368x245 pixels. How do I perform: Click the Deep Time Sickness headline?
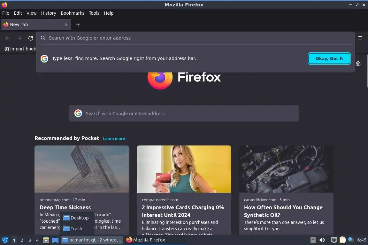65,207
